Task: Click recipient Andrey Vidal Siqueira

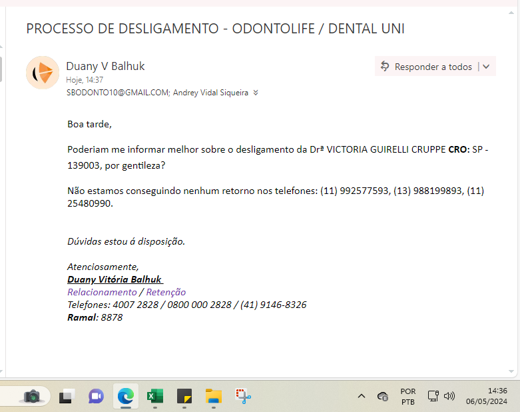Action: point(210,93)
